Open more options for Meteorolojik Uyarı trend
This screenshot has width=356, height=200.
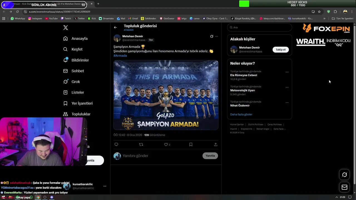(x=287, y=87)
